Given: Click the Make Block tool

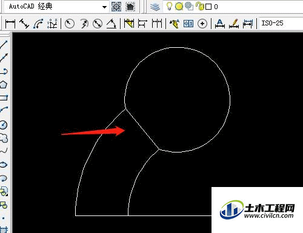Looking at the screenshot, I should pos(4,205).
